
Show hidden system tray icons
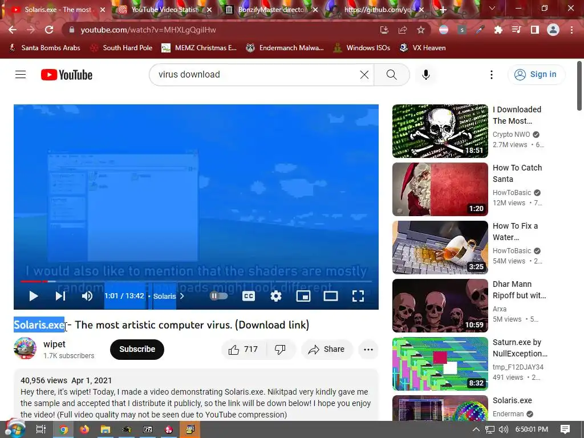[x=476, y=429]
